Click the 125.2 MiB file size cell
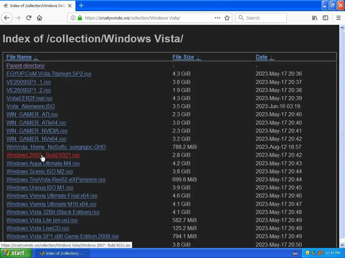345x258 pixels. tap(184, 228)
